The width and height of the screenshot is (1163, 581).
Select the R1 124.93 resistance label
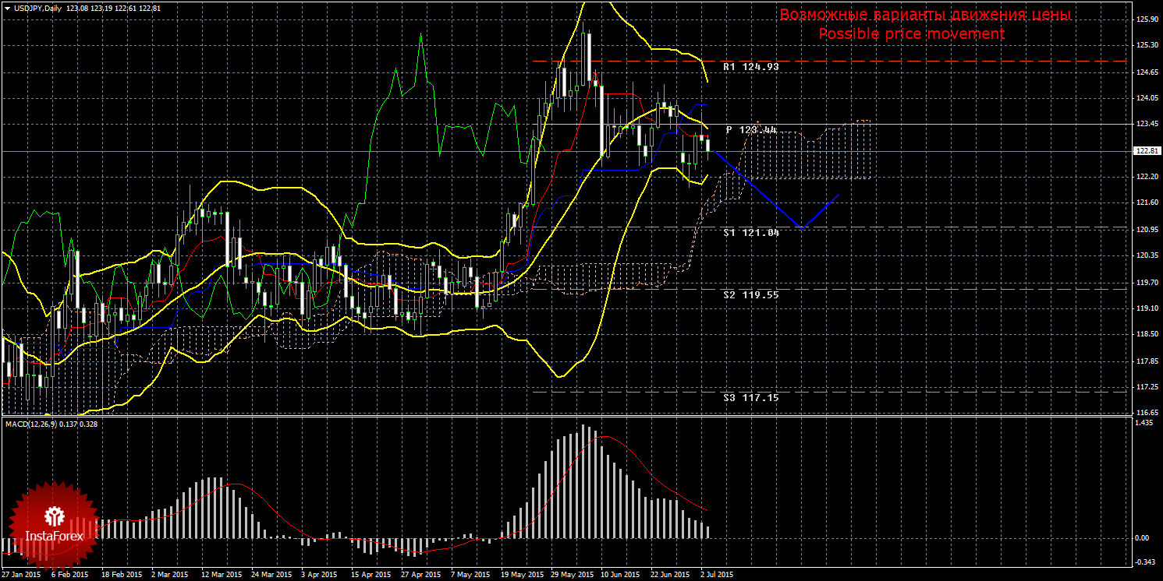pos(750,68)
